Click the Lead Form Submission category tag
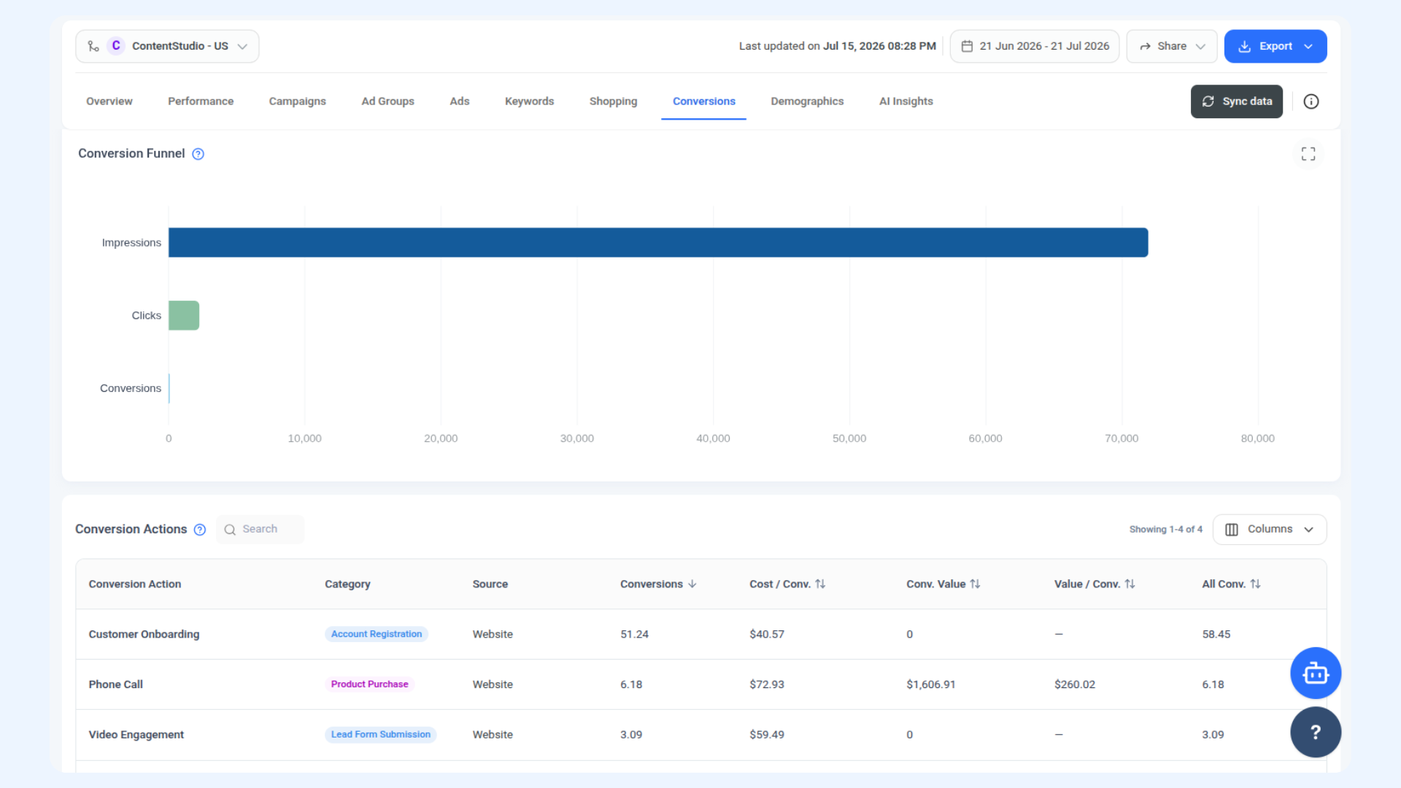 pyautogui.click(x=381, y=735)
